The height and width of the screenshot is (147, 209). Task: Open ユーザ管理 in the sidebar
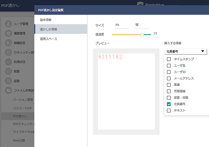click(x=21, y=24)
